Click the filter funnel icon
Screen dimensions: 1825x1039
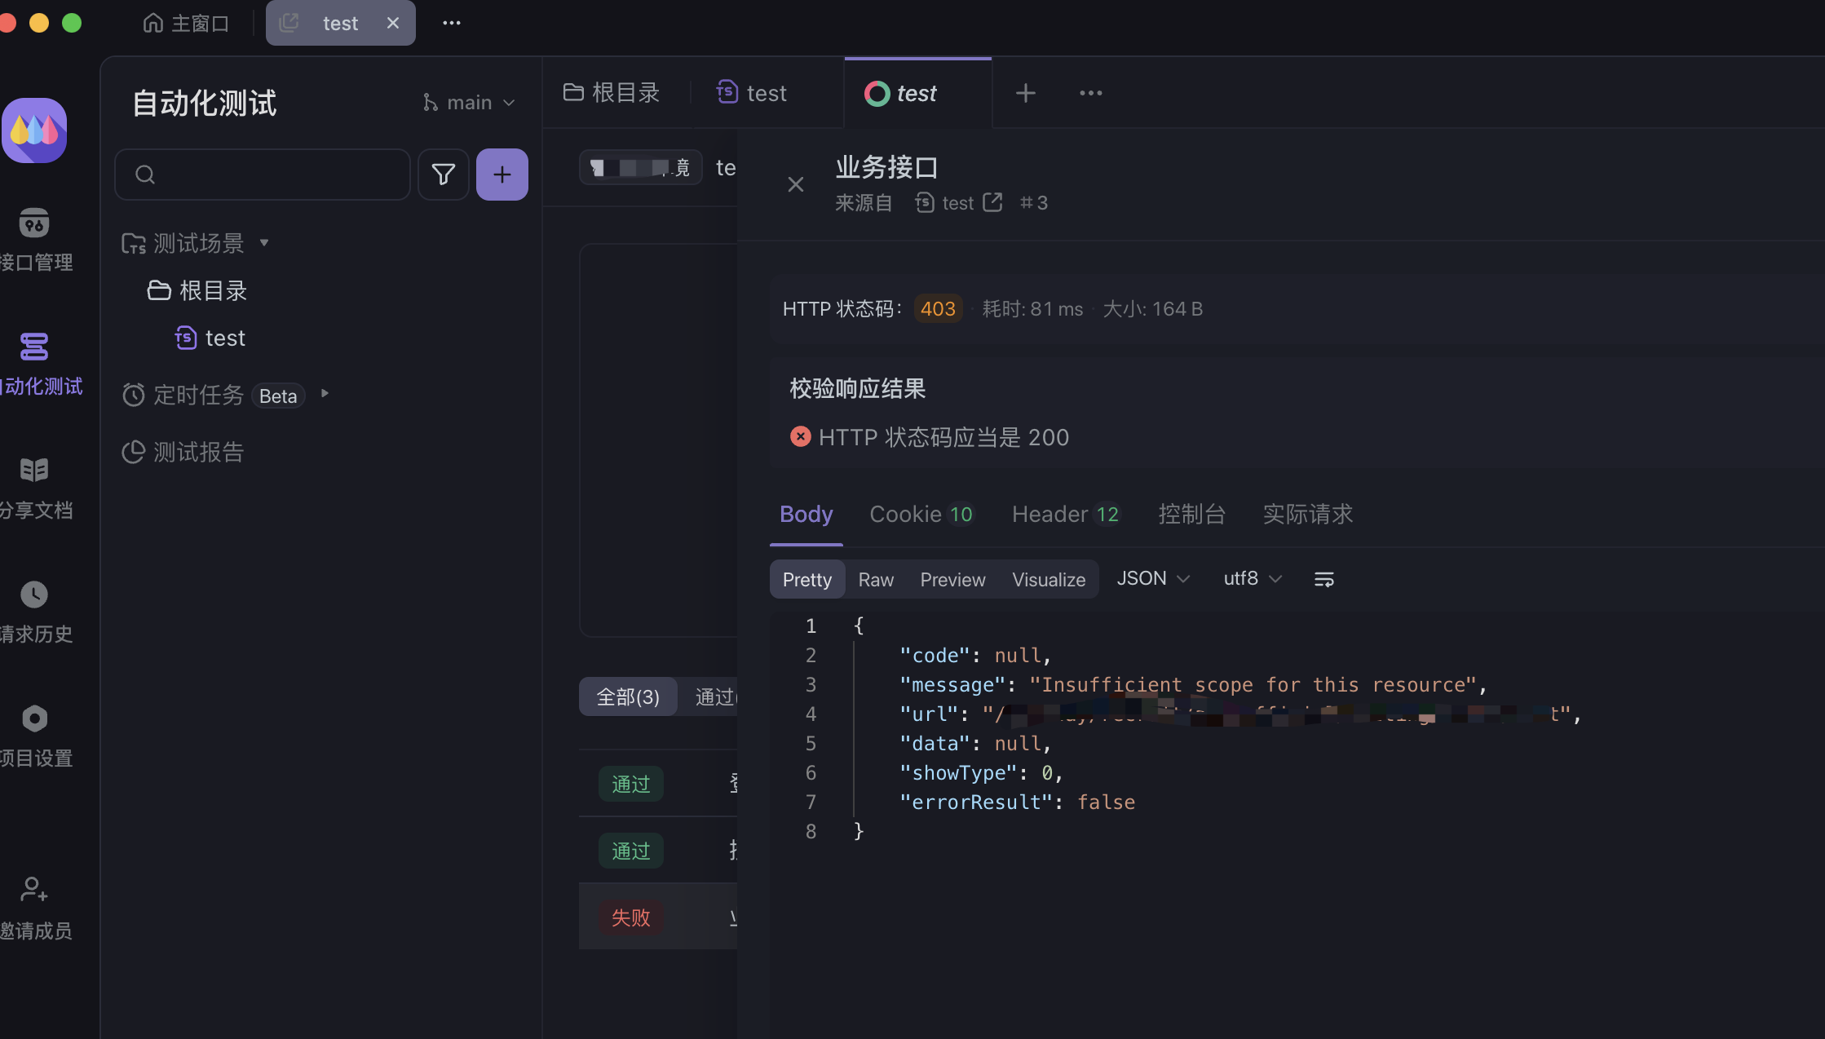(x=443, y=175)
